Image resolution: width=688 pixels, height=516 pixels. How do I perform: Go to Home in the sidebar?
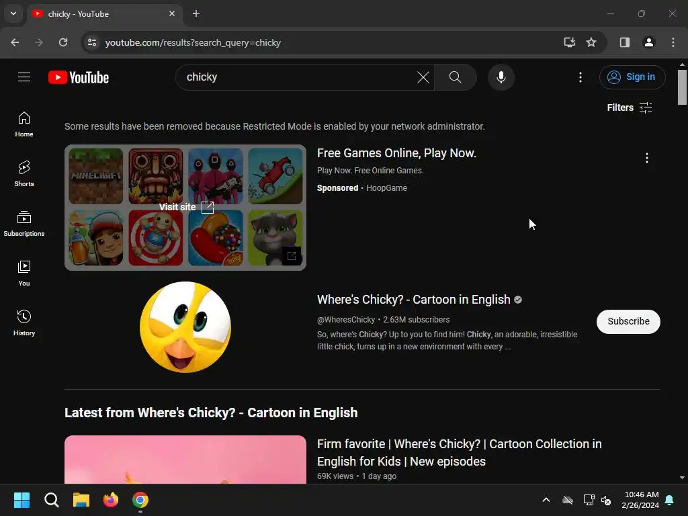tap(24, 124)
